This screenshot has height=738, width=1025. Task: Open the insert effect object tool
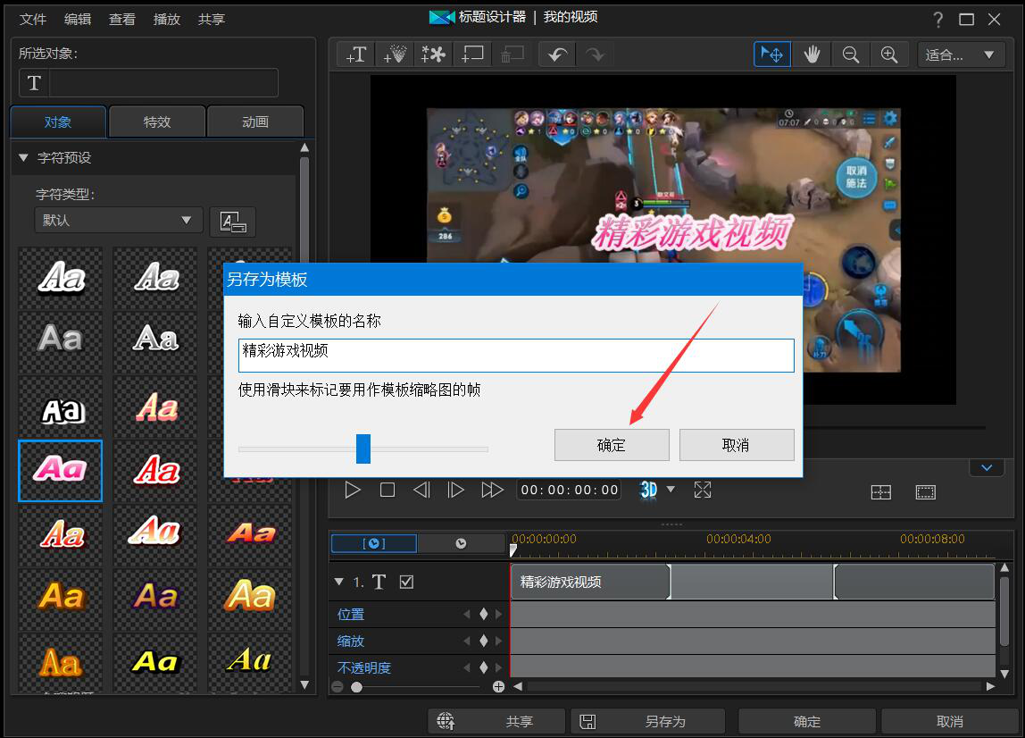(x=433, y=54)
